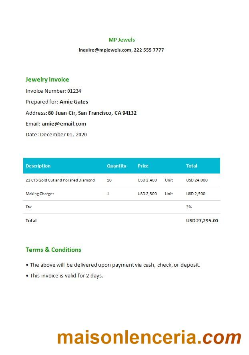The height and width of the screenshot is (355, 249).
Task: Click the USD 24,000 total cell
Action: (197, 180)
